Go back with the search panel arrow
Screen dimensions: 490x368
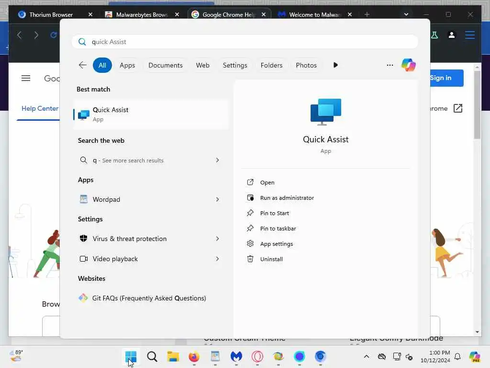82,65
